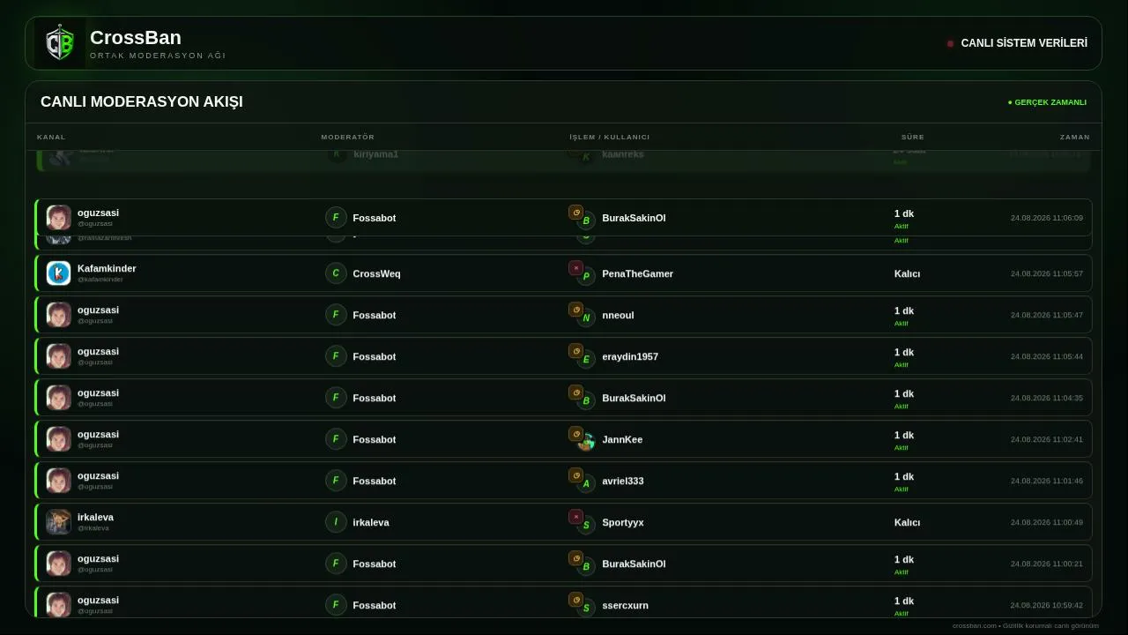This screenshot has width=1128, height=635.
Task: Click the timeout icon beside avriel333
Action: point(576,475)
